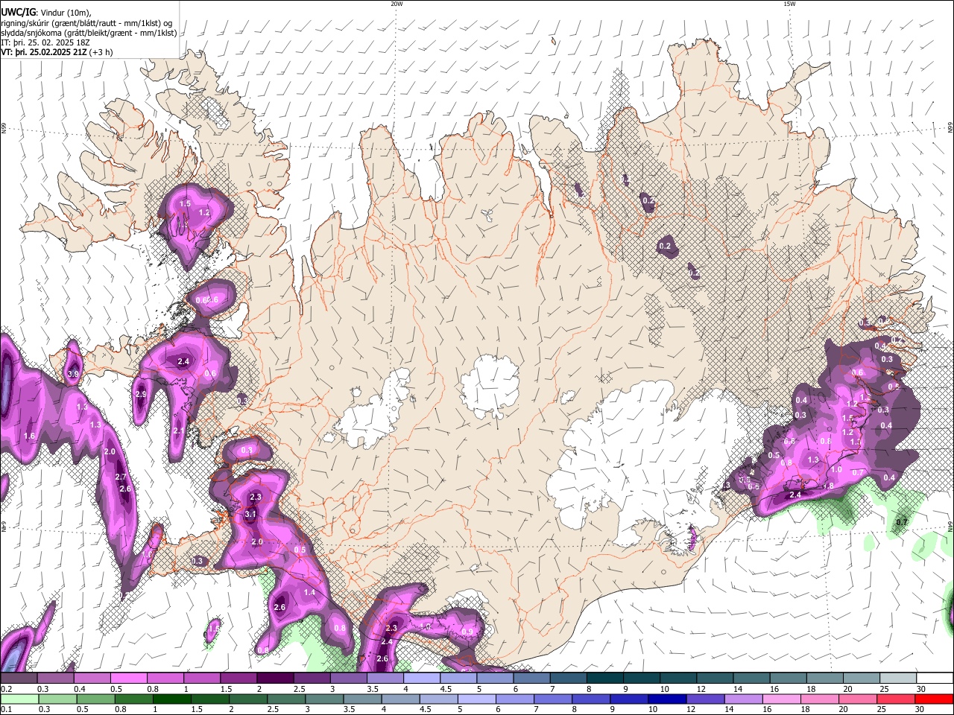Click the '2.9' precipitation value on the map
This screenshot has width=954, height=715.
(x=141, y=394)
